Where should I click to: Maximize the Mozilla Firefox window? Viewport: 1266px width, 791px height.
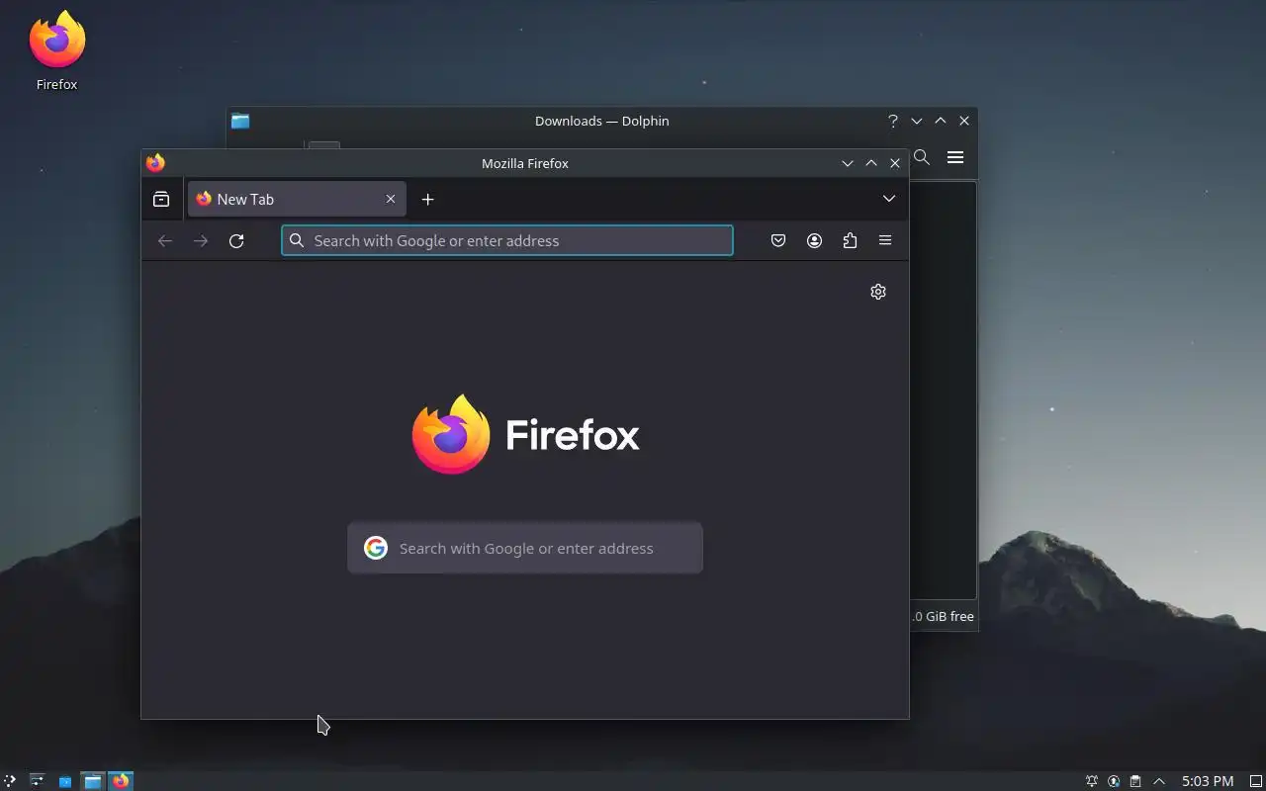pos(871,163)
